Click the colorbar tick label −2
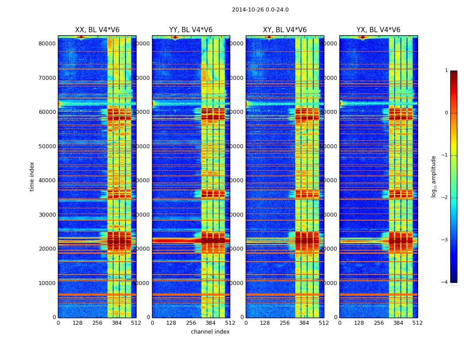This screenshot has width=464, height=353. (x=445, y=198)
